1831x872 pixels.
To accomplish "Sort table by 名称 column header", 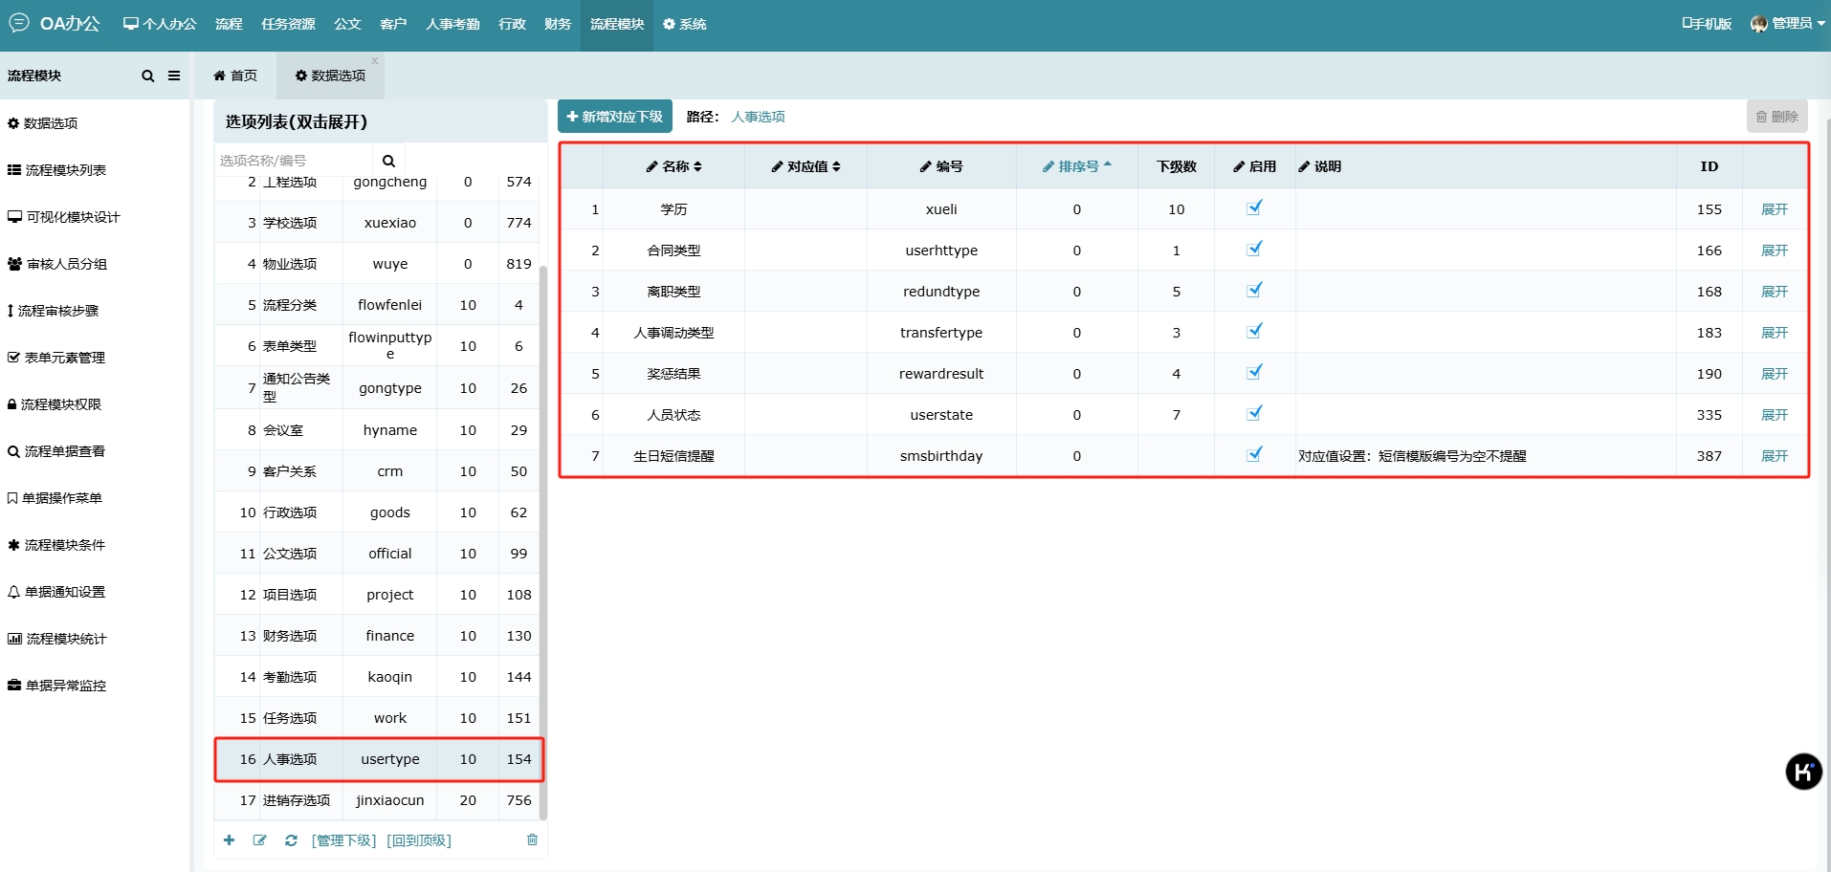I will click(x=674, y=166).
